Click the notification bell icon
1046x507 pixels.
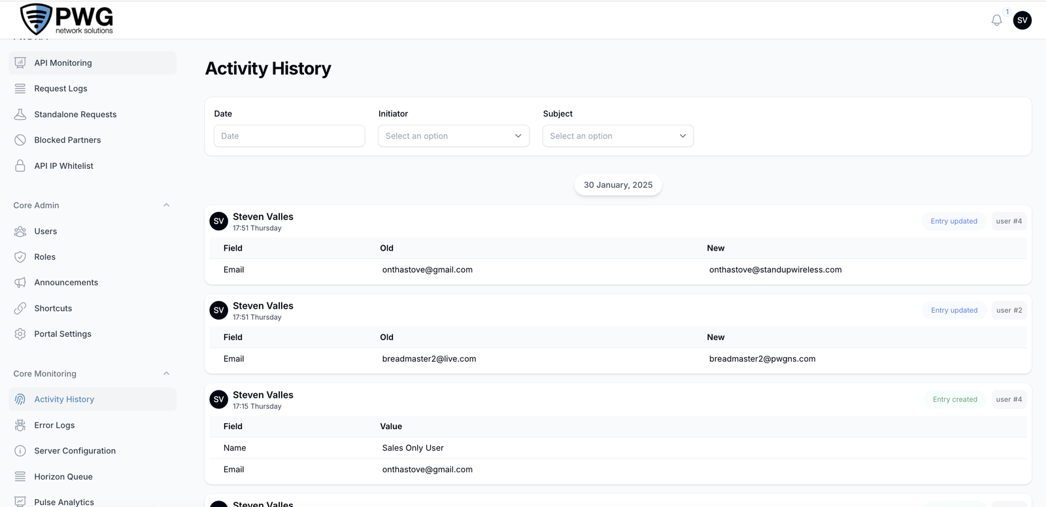coord(996,20)
